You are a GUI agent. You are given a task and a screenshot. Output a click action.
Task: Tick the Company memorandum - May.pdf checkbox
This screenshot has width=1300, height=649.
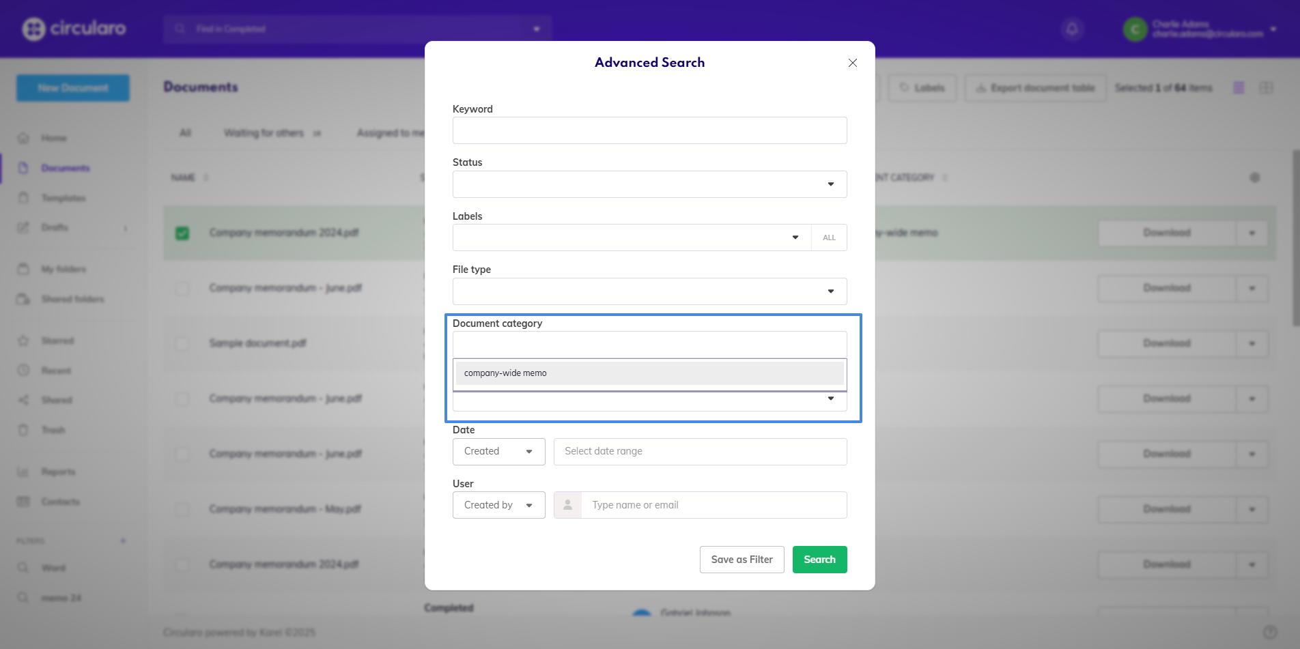(182, 509)
